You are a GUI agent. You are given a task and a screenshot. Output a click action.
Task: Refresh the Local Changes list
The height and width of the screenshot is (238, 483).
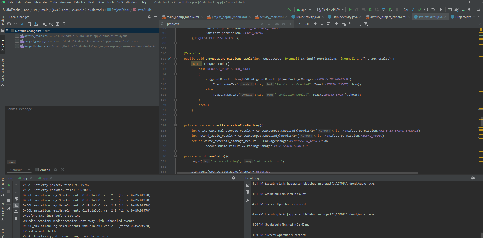pyautogui.click(x=9, y=24)
